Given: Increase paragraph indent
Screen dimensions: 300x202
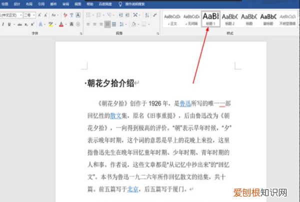Looking at the screenshot, I should click(127, 15).
